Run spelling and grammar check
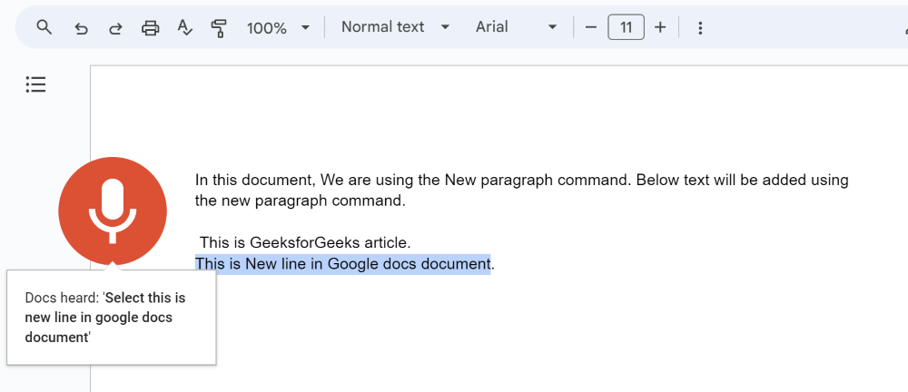Screen dimensions: 908x392 [184, 28]
